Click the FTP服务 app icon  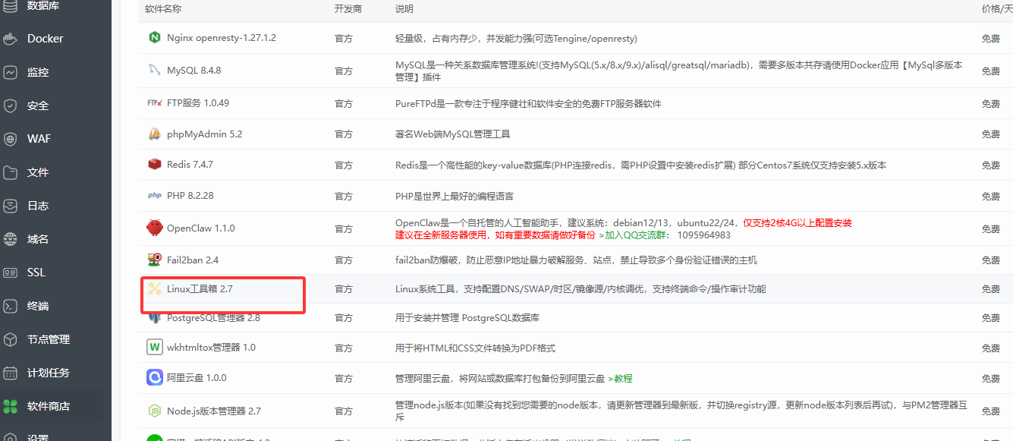(x=154, y=102)
